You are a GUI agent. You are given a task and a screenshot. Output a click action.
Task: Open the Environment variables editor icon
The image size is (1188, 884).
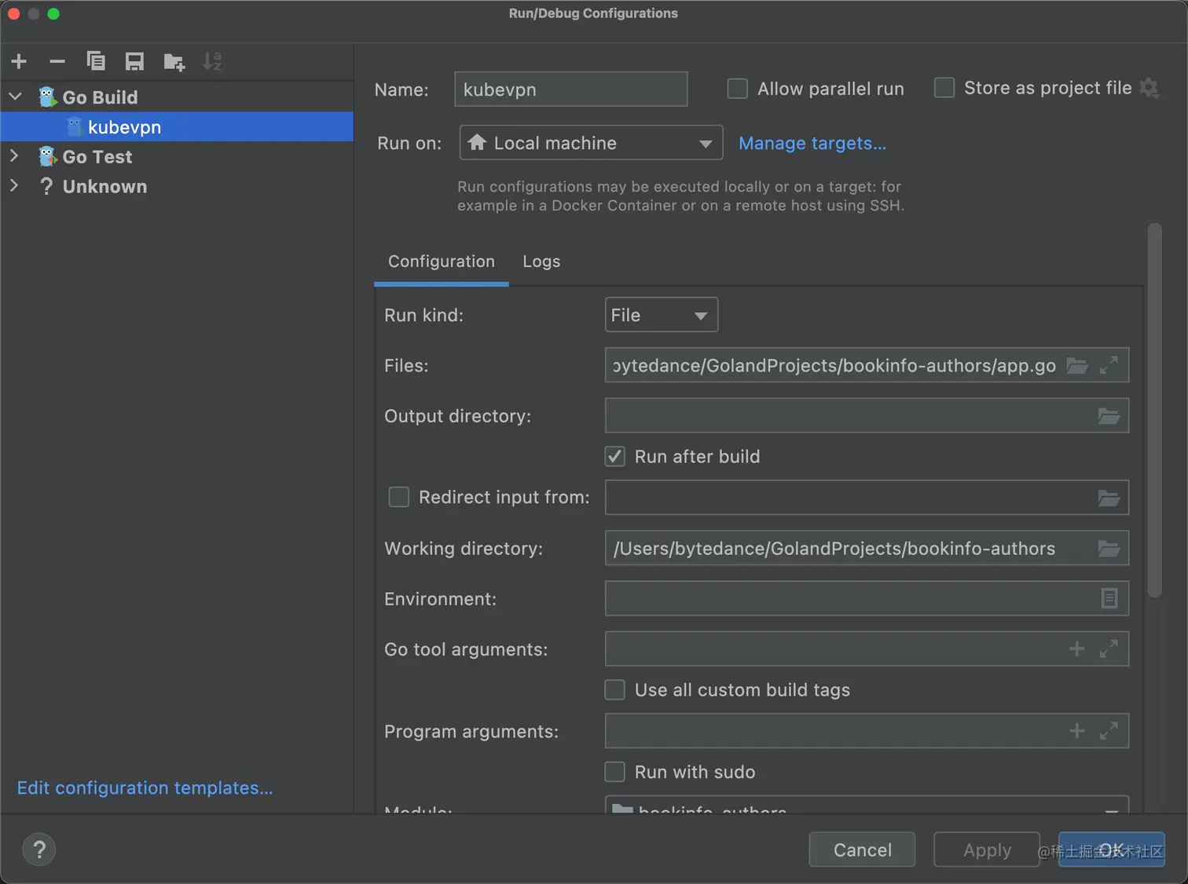pyautogui.click(x=1109, y=598)
